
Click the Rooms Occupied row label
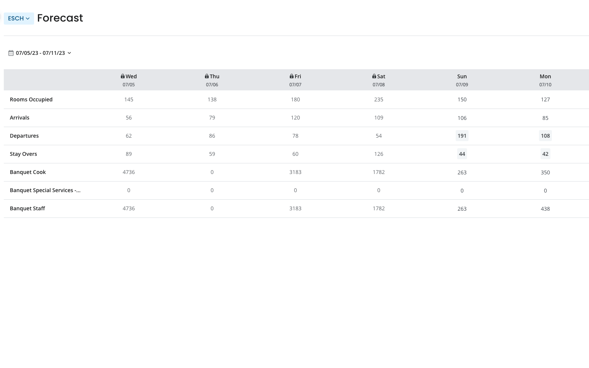coord(31,99)
